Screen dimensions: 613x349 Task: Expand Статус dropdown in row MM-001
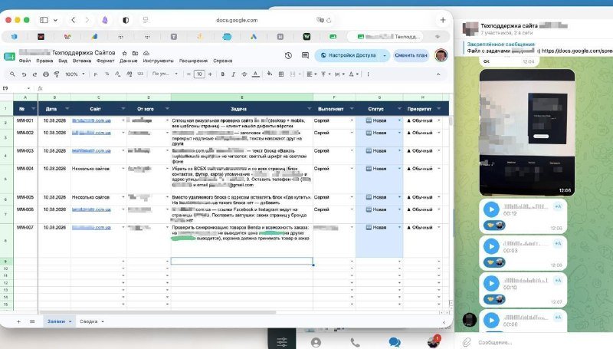tap(399, 120)
